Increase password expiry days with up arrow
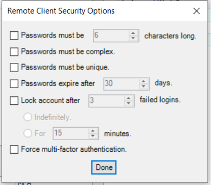The image size is (211, 185). (x=143, y=82)
